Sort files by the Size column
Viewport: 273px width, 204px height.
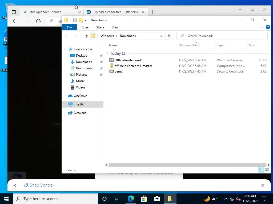tap(252, 45)
